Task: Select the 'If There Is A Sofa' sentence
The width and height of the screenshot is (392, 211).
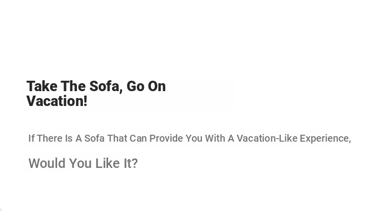Action: coord(190,138)
